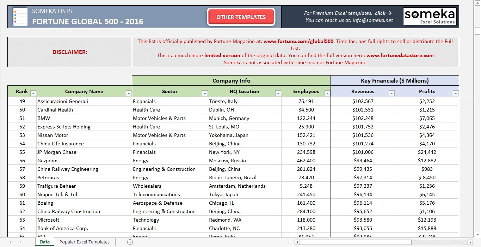Screen dimensions: 481x247
Task: Open the Popular Excel Templates tab
Action: (85, 242)
